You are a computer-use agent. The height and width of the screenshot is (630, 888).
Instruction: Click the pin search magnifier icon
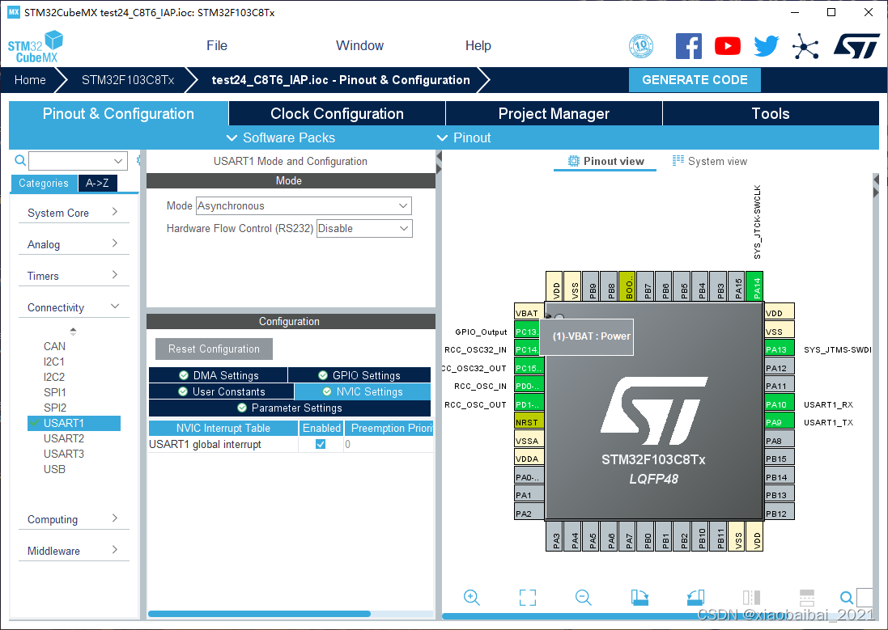point(847,597)
